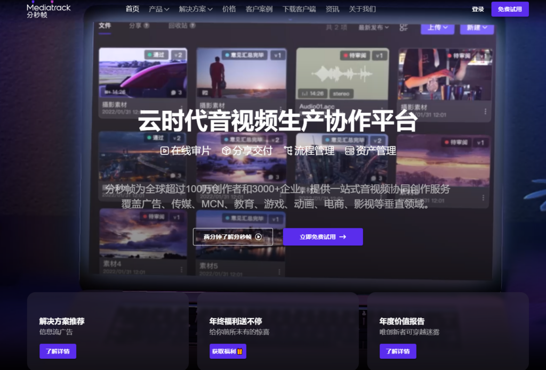Screen dimensions: 546x370
Task: Select the Audio01.acc waveform thumbnail
Action: click(342, 73)
